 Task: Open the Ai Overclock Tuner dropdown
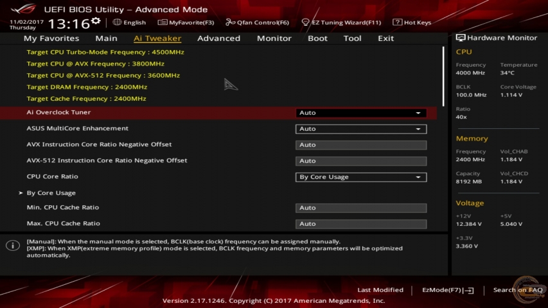tap(361, 113)
